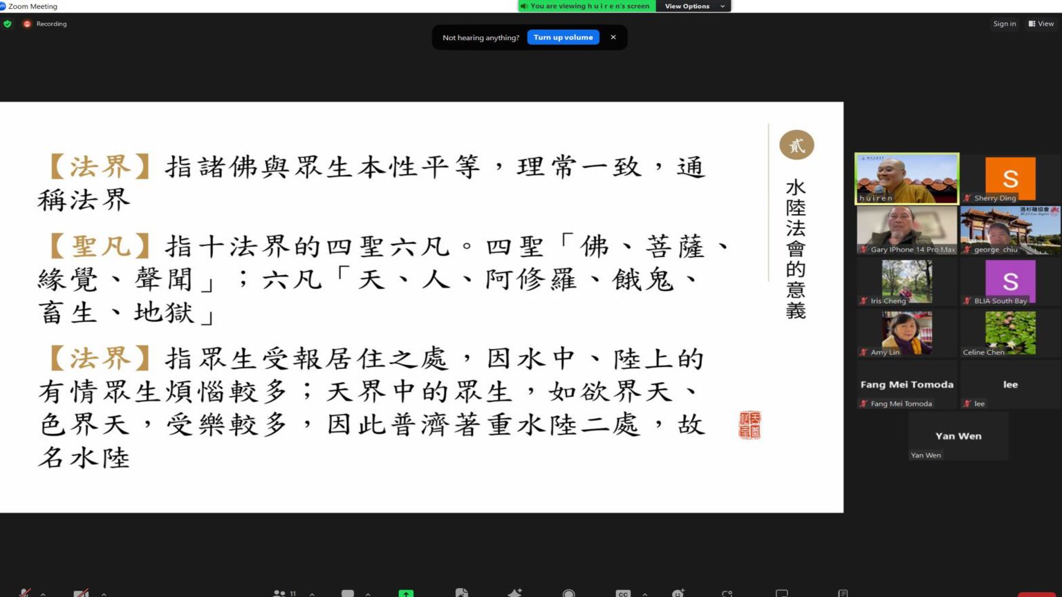Expand Participants count chevron

tap(313, 593)
